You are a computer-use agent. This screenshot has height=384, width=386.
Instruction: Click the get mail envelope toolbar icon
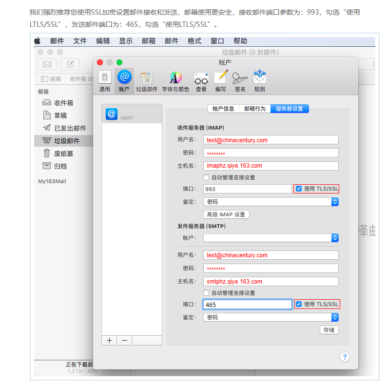coord(47,64)
